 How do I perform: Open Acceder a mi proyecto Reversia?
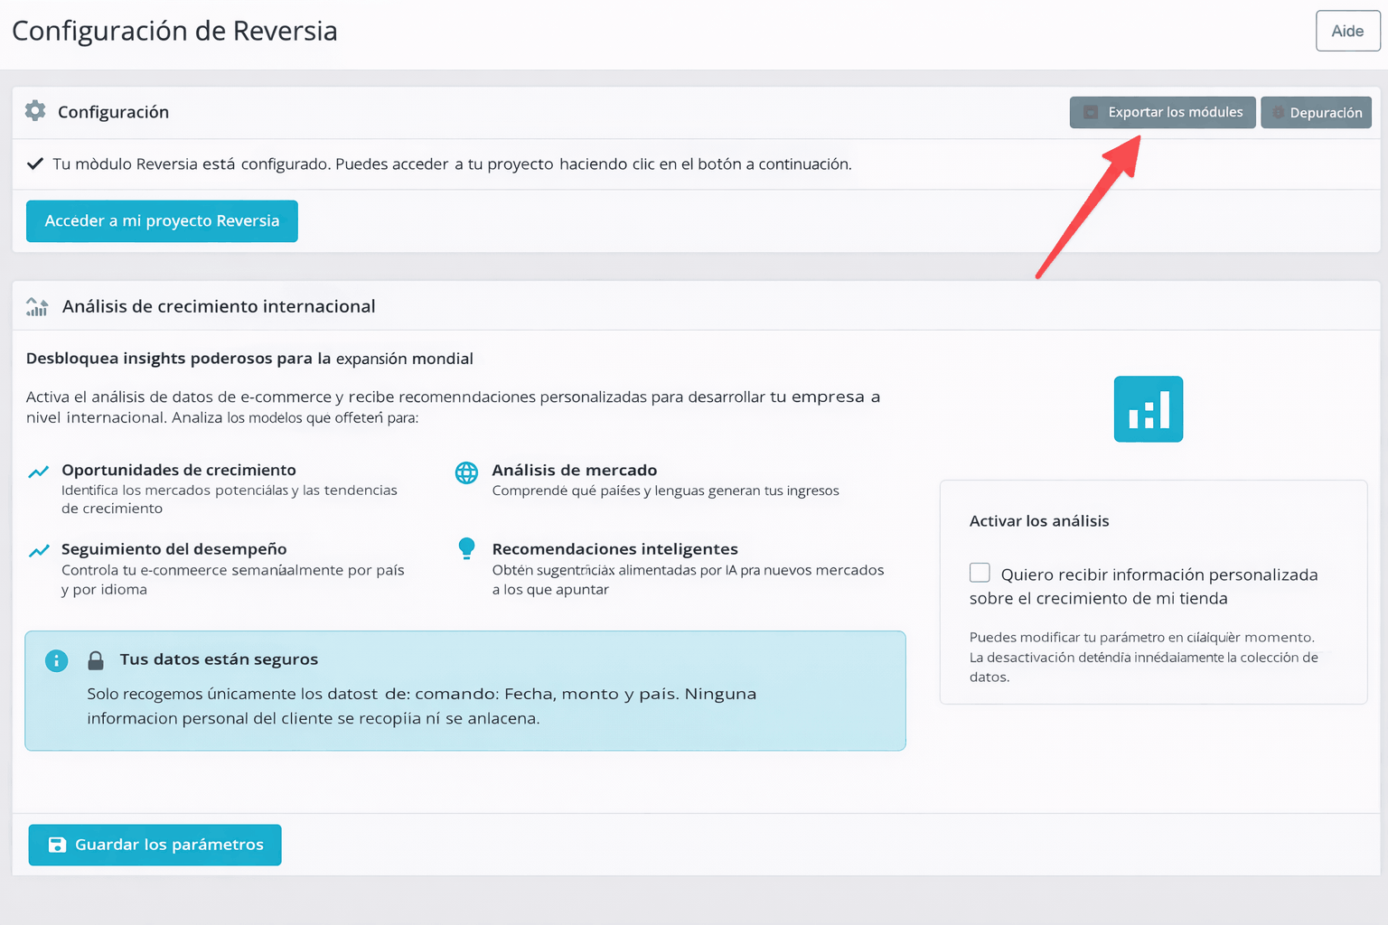pyautogui.click(x=162, y=221)
